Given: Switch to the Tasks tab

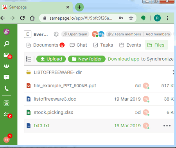Looking at the screenshot, I should point(103,45).
